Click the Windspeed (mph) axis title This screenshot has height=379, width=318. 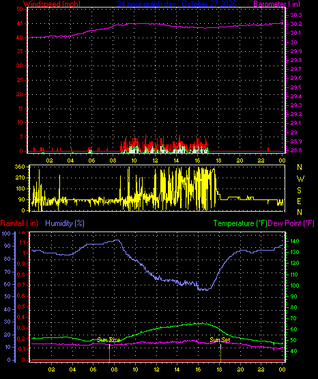[x=52, y=3]
